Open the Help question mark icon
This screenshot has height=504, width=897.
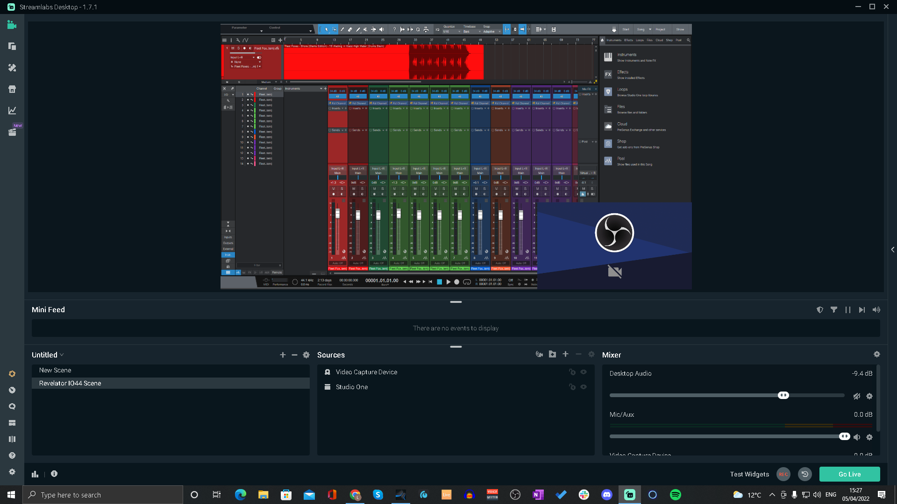coord(12,455)
